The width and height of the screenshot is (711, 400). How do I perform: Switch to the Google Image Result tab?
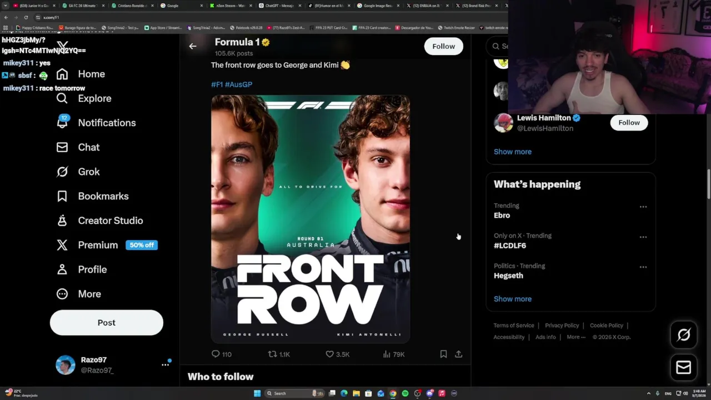pyautogui.click(x=379, y=6)
